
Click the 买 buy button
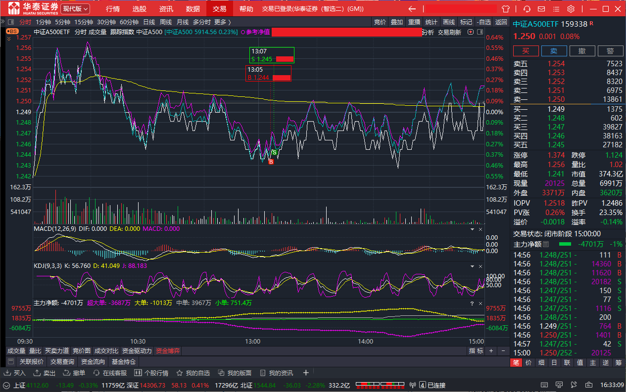coord(526,51)
